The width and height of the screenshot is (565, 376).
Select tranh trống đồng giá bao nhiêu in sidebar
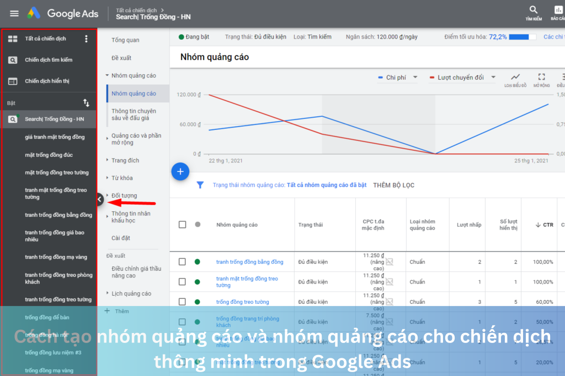55,236
